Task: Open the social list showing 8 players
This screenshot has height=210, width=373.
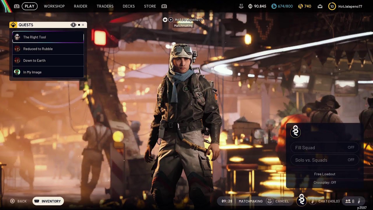Action: point(350,201)
